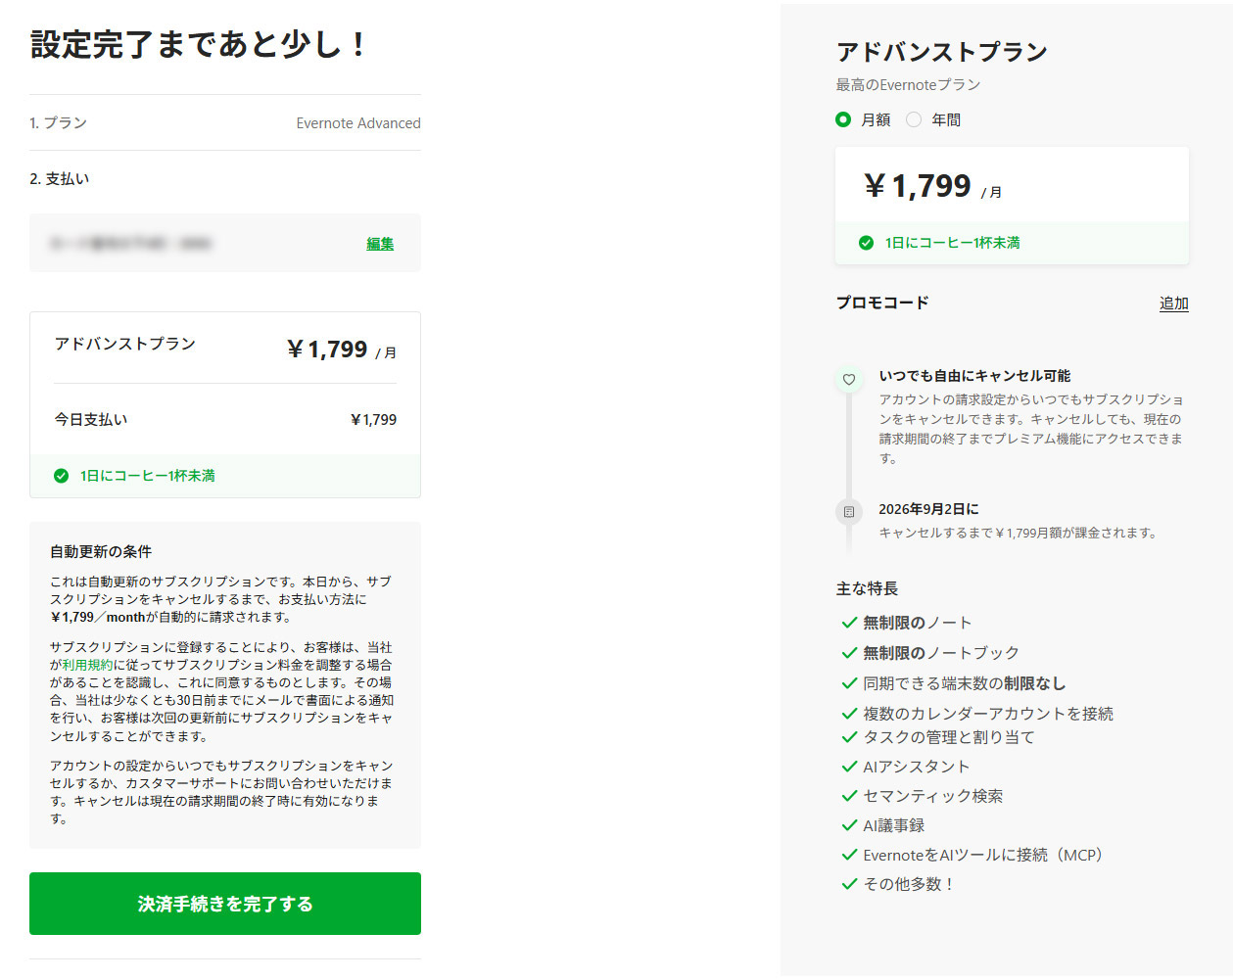1233x979 pixels.
Task: Click the checkmark beside AI議事録
Action: (849, 825)
